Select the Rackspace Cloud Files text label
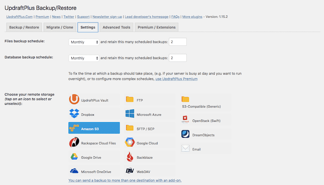This screenshot has height=185, width=324. click(98, 143)
